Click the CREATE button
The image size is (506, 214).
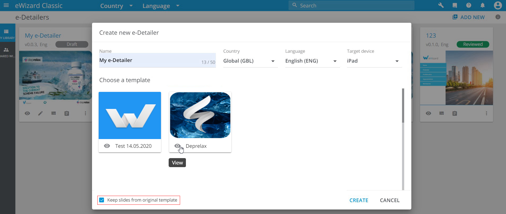coord(359,200)
